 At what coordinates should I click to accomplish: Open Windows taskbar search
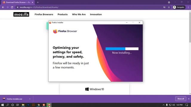(7, 105)
